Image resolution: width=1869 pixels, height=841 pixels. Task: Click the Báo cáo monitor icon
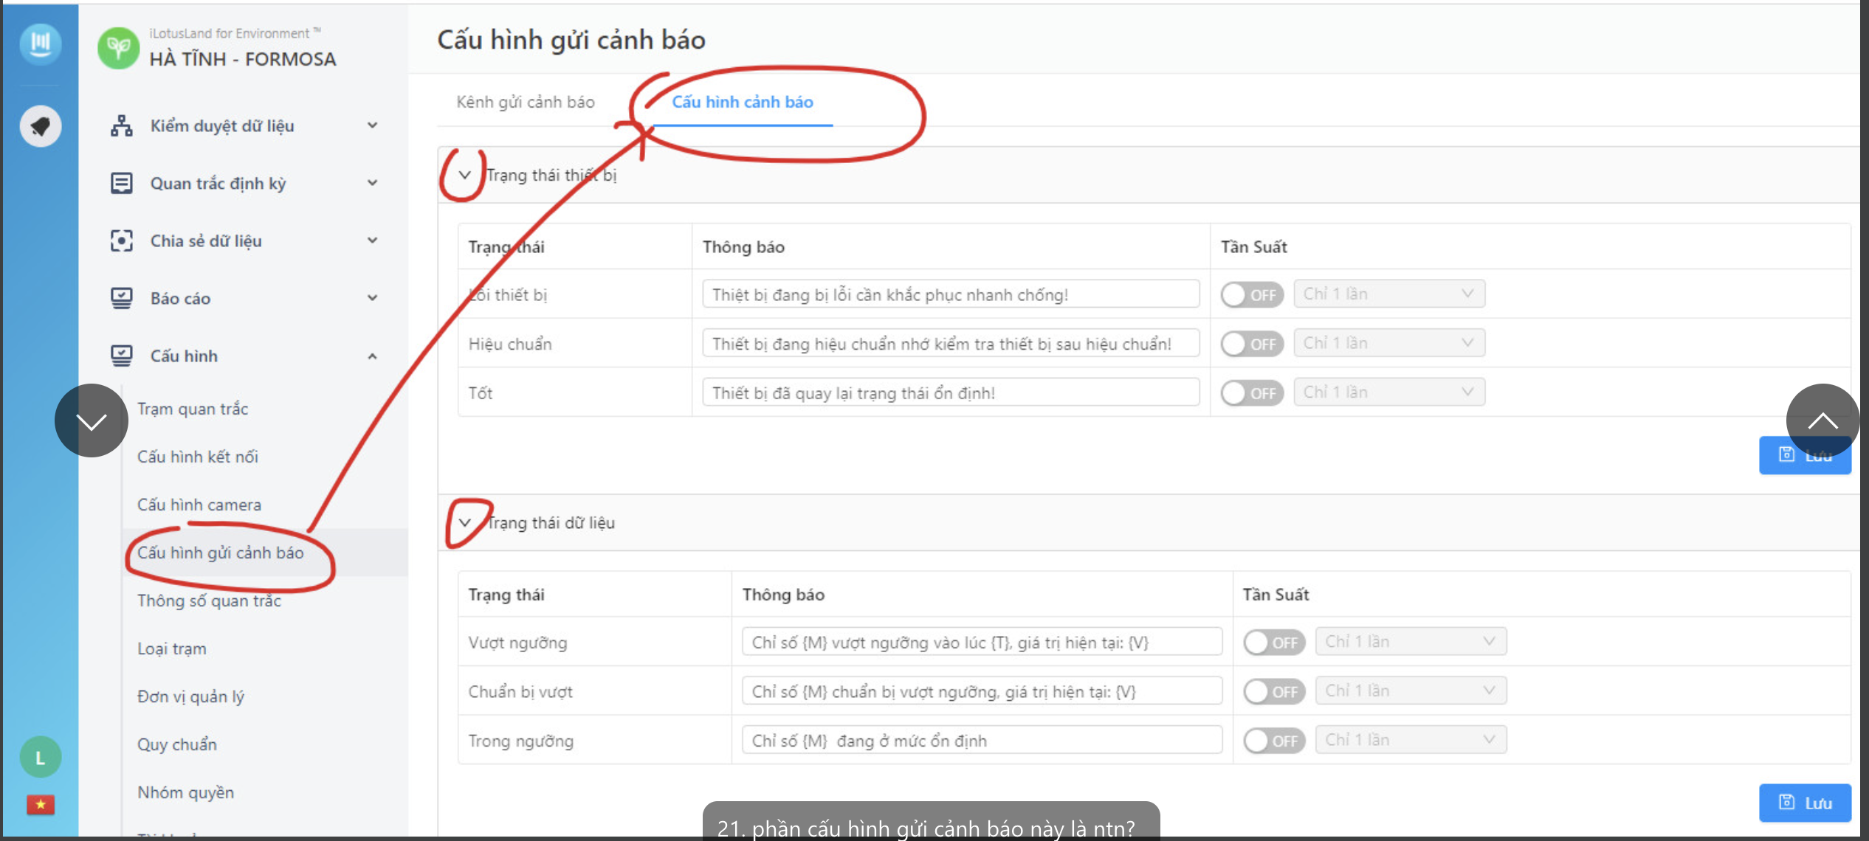tap(121, 298)
